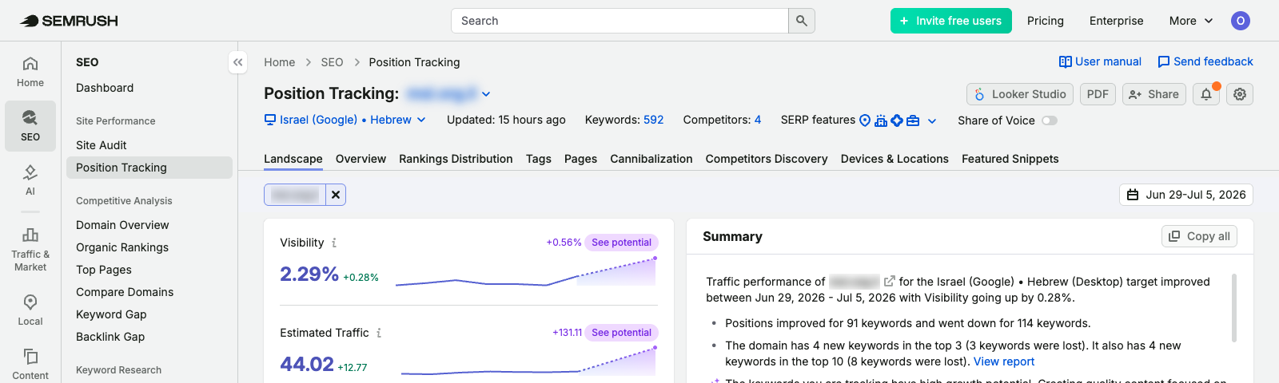Image resolution: width=1279 pixels, height=383 pixels.
Task: Click Keywords count 592
Action: click(x=654, y=120)
